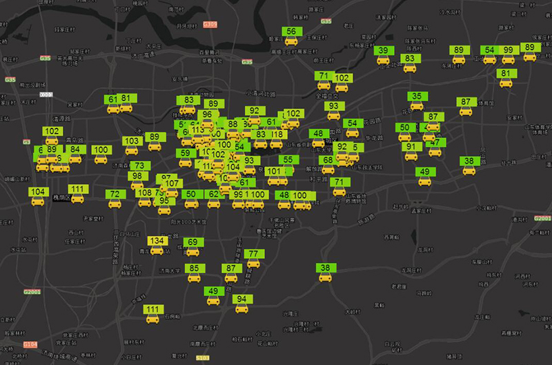552x365 pixels.
Task: Open the taxi marker showing 94
Action: point(241,309)
